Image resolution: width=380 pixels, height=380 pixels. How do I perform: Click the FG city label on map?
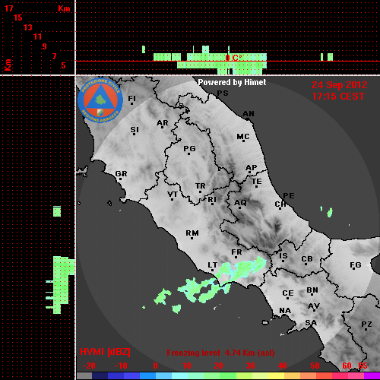(356, 264)
